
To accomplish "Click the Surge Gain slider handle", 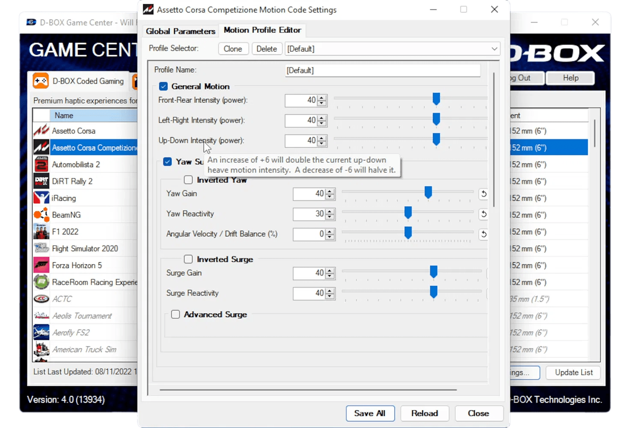I will [x=434, y=272].
